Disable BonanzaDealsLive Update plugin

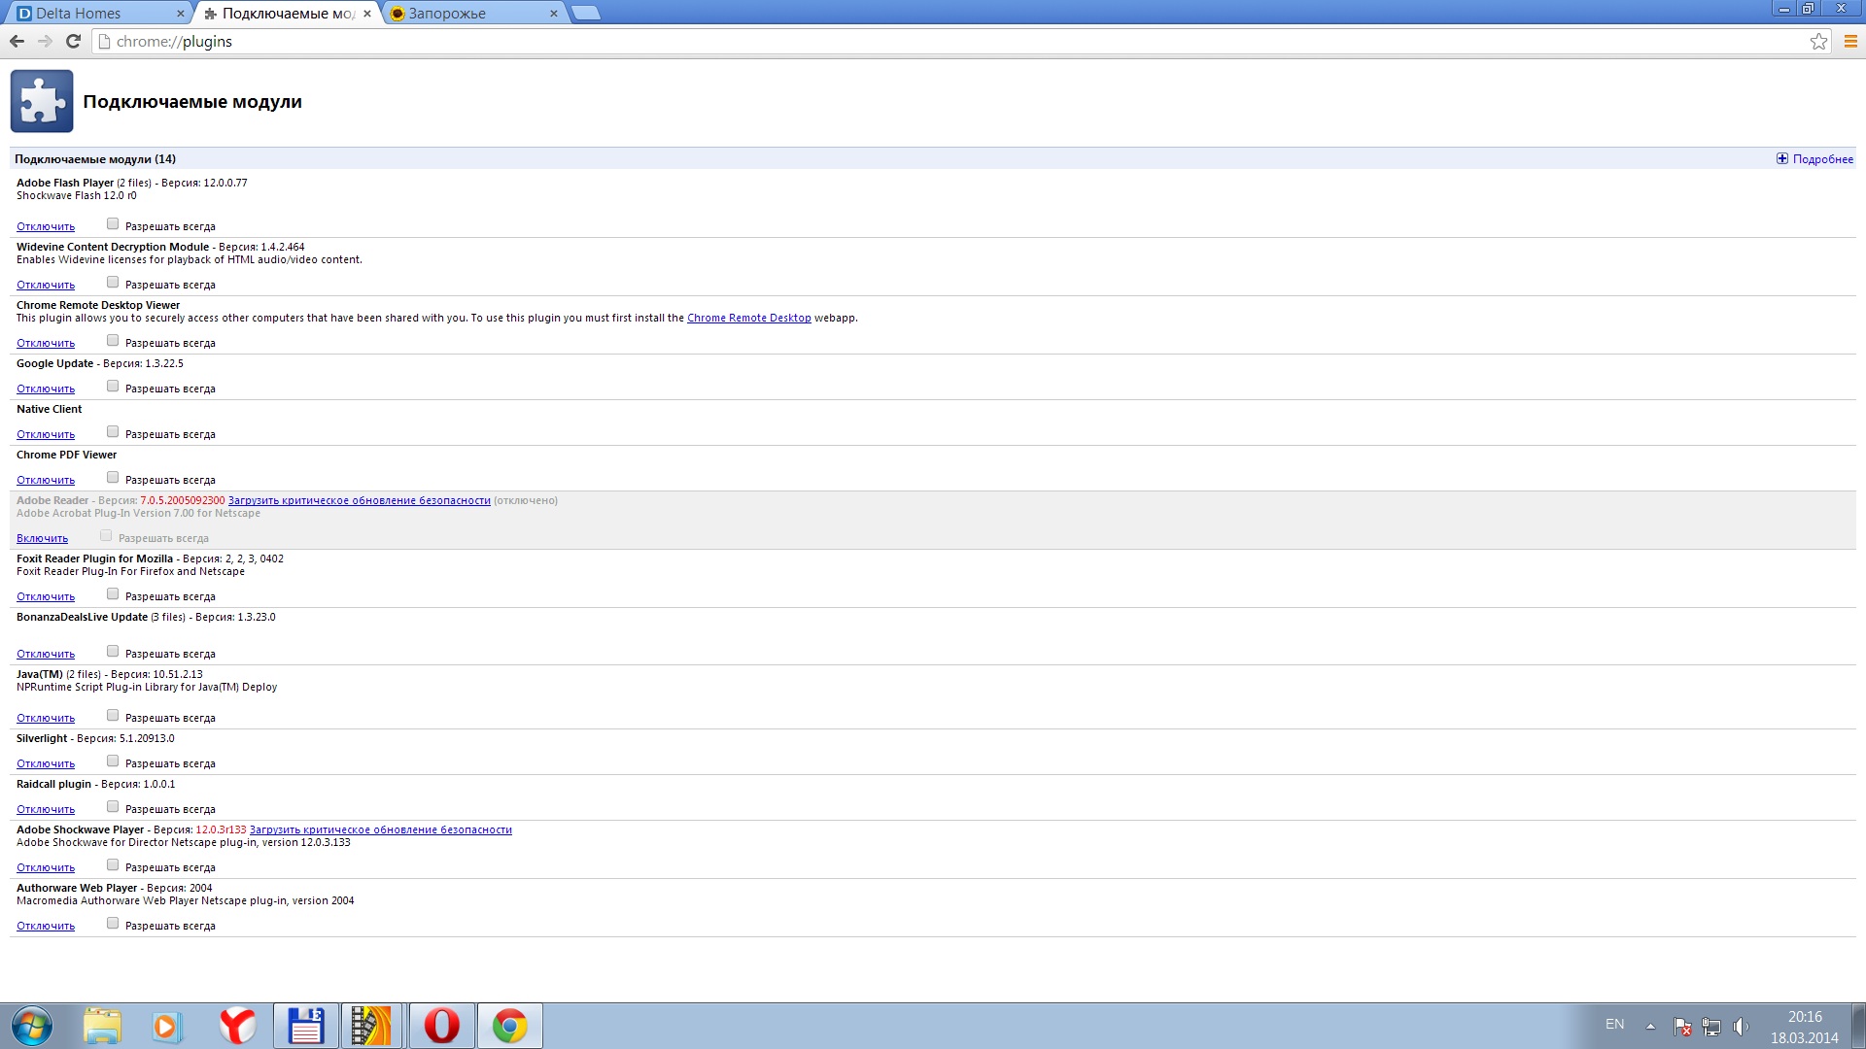(x=46, y=654)
